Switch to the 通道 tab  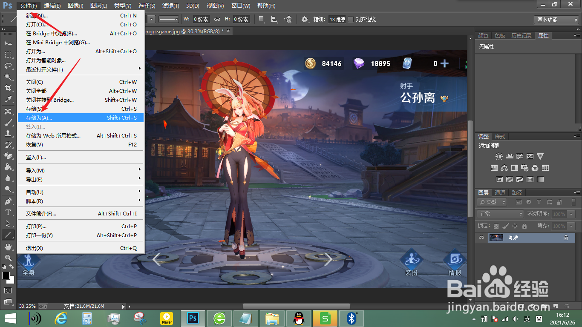[500, 192]
